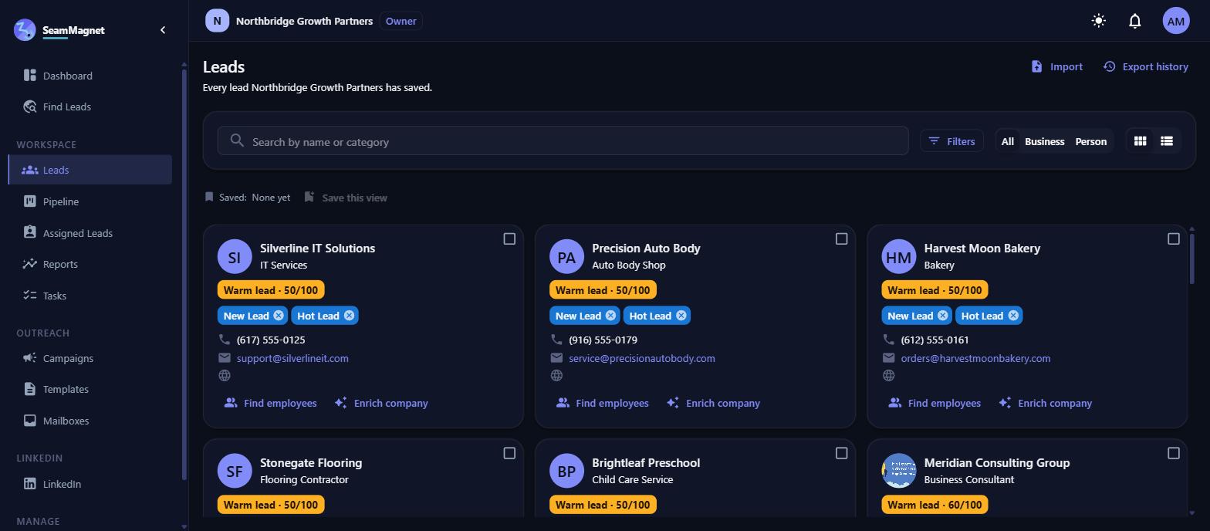Remove New Lead tag from Precision Auto Body

tap(610, 316)
